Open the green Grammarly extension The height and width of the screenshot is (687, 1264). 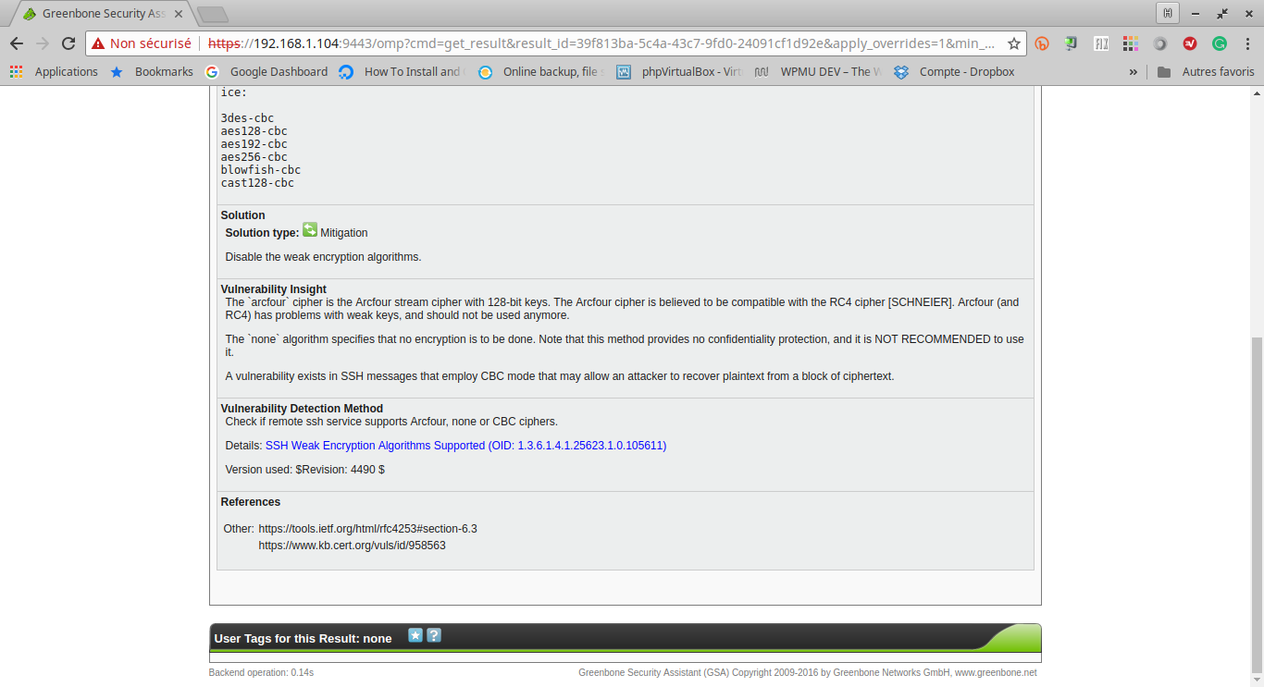coord(1220,43)
